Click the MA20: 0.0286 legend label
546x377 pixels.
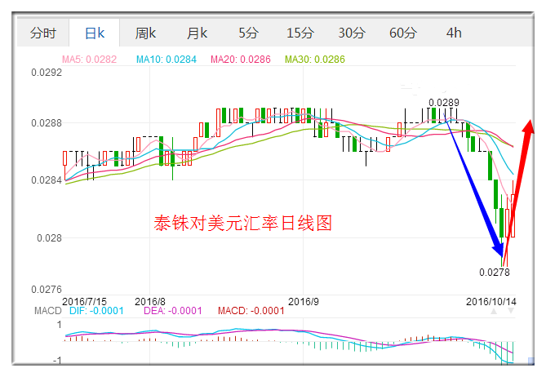[241, 60]
